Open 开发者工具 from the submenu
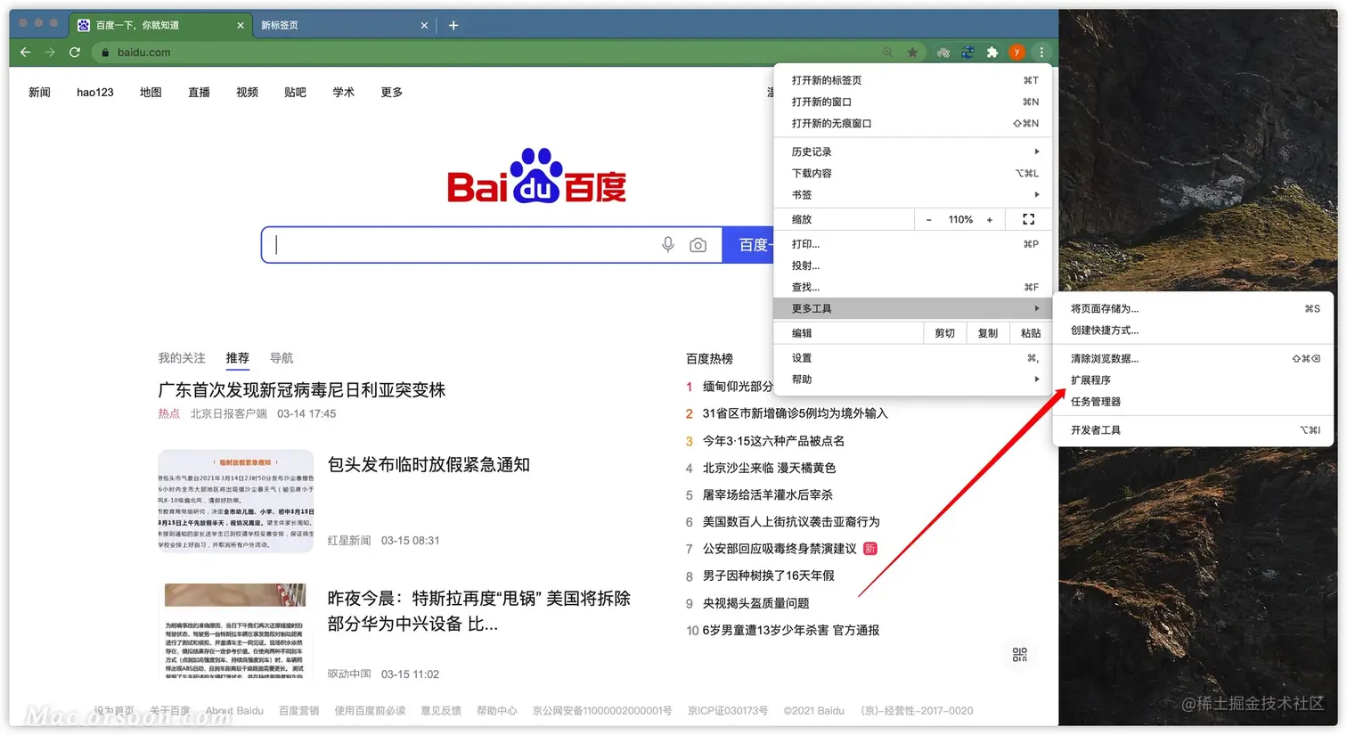The width and height of the screenshot is (1347, 735). point(1194,430)
